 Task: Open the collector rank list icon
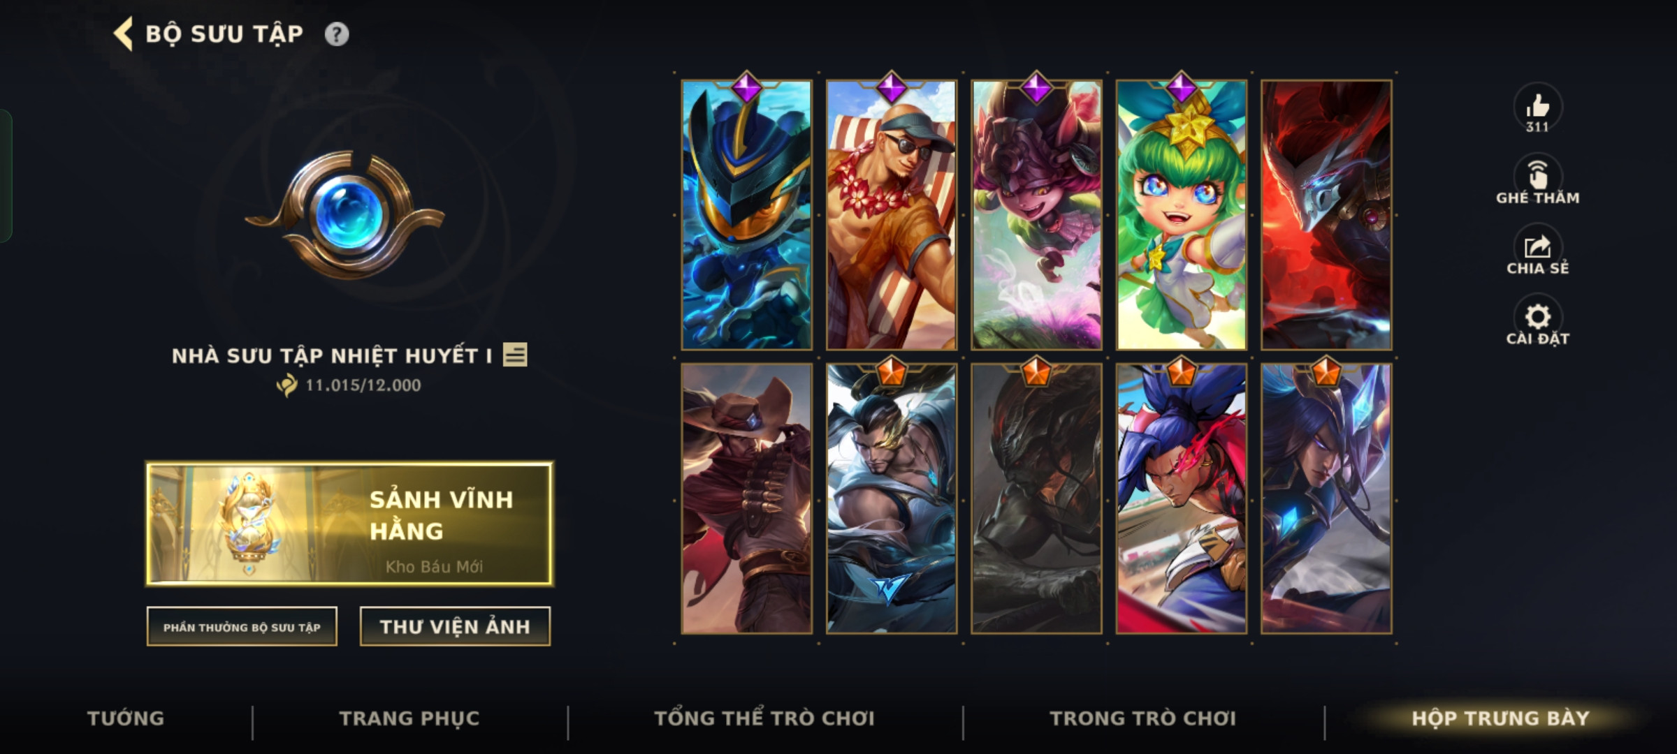pos(515,355)
